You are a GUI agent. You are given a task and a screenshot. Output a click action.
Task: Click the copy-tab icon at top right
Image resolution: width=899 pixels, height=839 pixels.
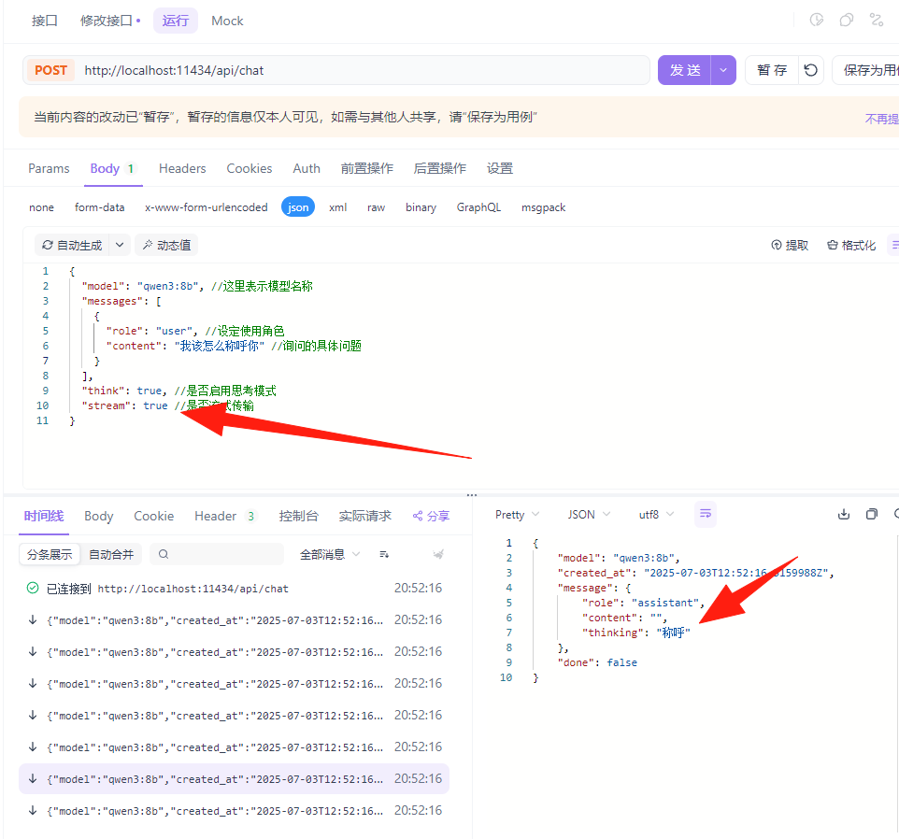(847, 20)
